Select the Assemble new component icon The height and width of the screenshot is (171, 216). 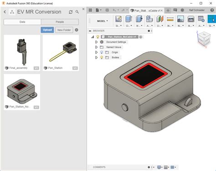click(149, 19)
